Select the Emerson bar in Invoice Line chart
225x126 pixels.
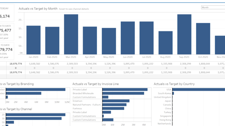click(x=116, y=101)
